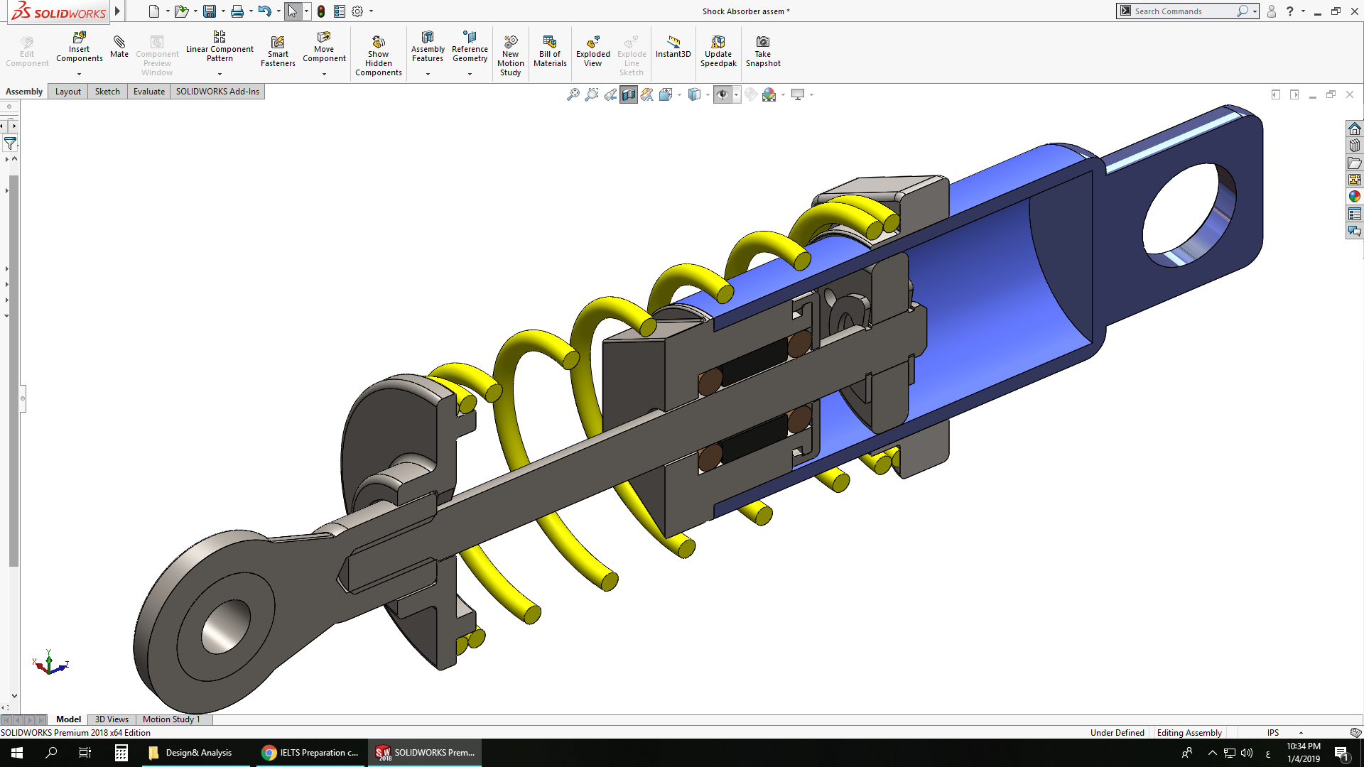
Task: Toggle the Hide/Show Items eye icon
Action: (722, 94)
